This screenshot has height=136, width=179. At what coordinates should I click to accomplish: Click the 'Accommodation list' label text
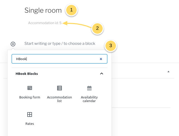point(59,99)
